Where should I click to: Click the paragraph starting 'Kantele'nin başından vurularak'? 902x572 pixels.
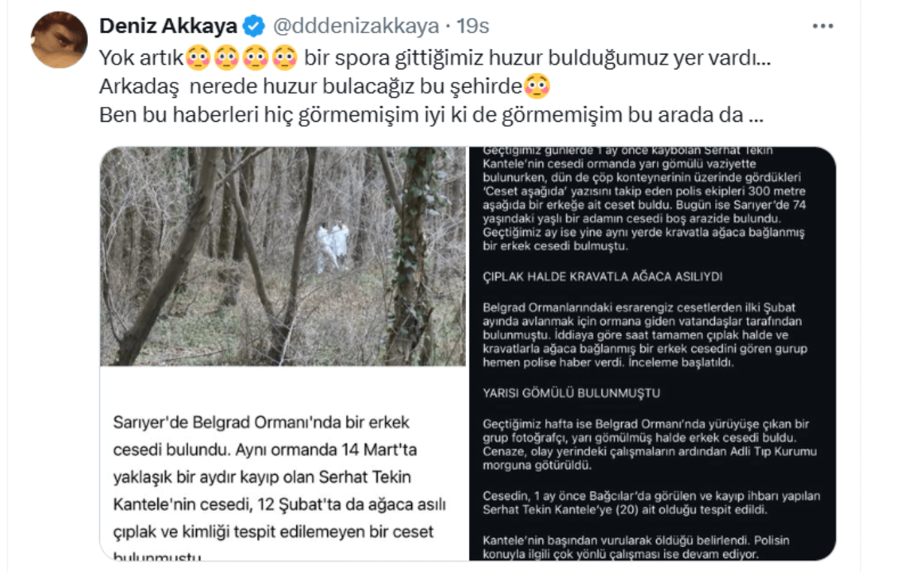[x=636, y=547]
